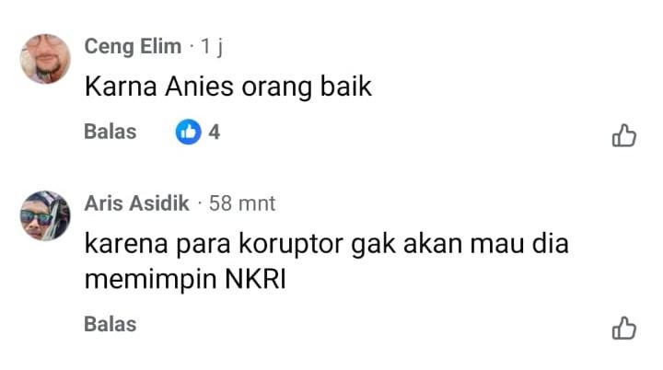Click the 1 j timestamp
Screen dimensions: 663x370
(x=212, y=47)
